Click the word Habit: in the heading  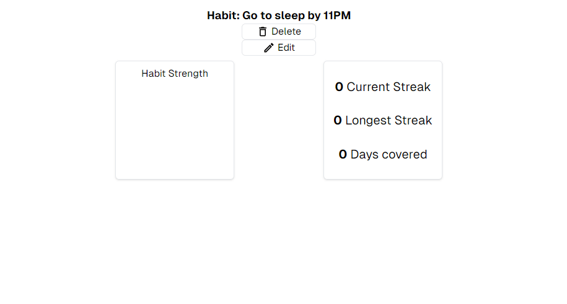pos(223,15)
